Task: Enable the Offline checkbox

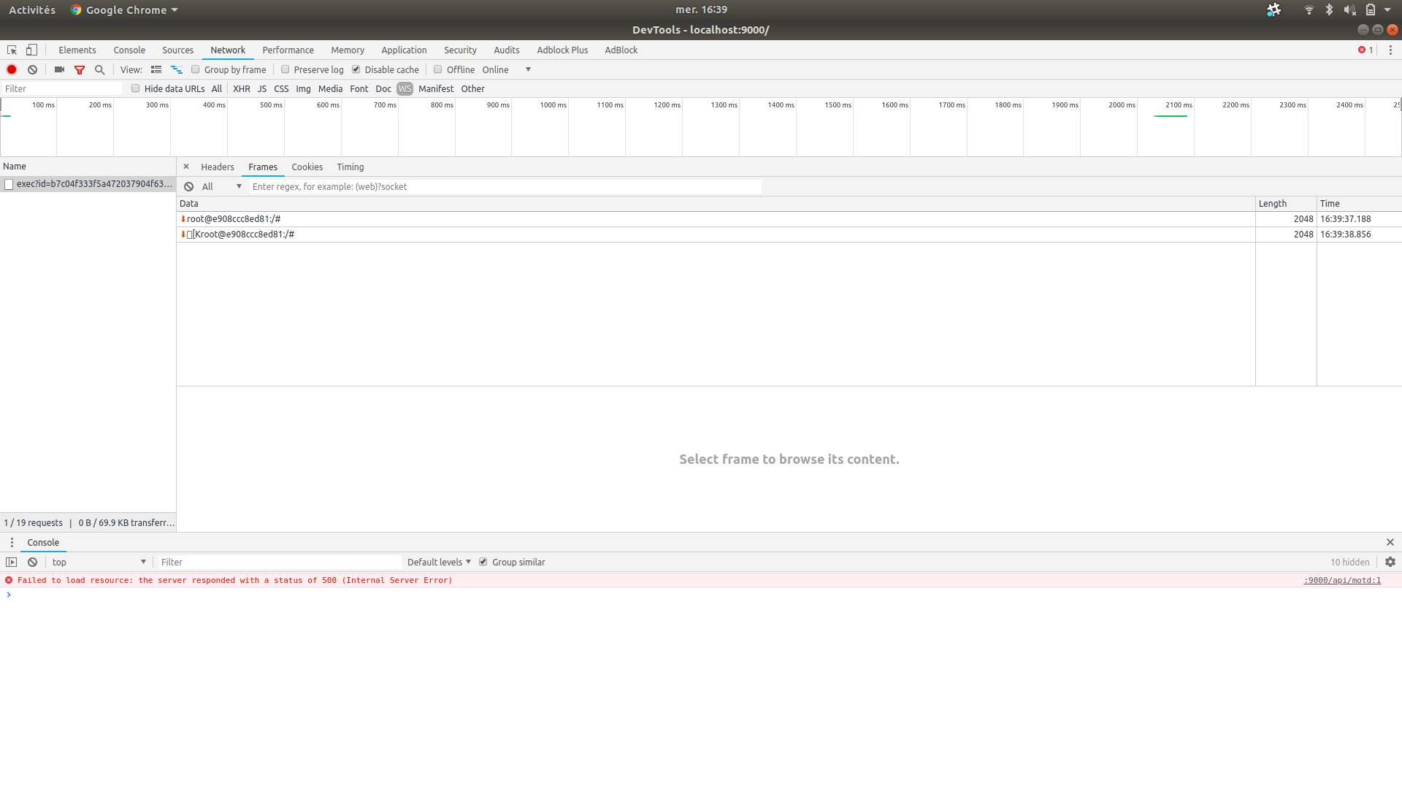Action: pos(437,69)
